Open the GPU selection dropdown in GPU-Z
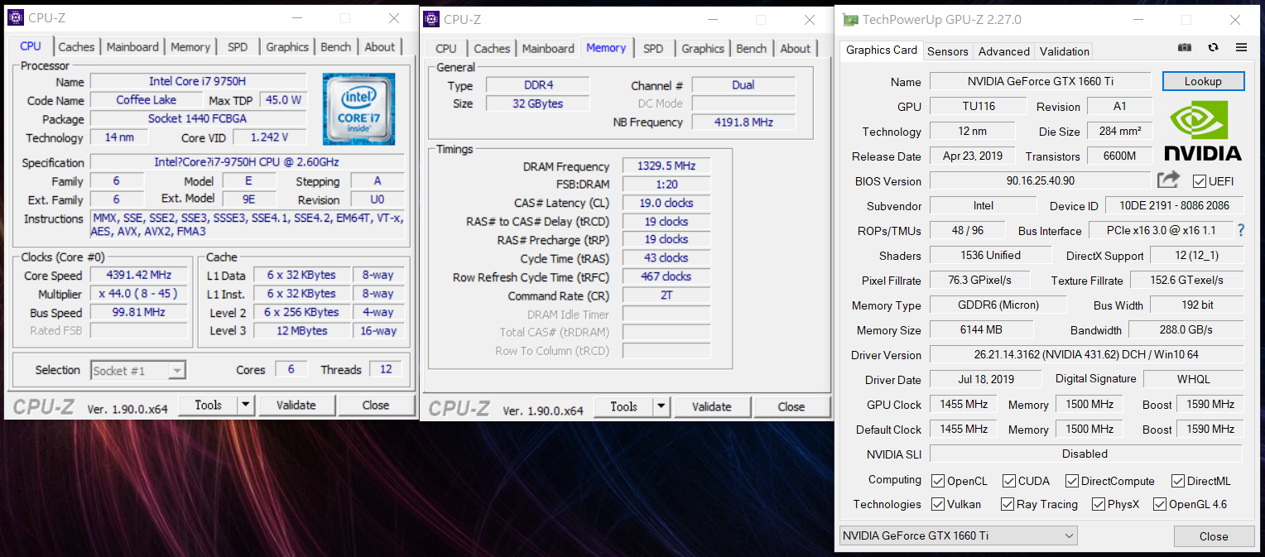The height and width of the screenshot is (557, 1265). pos(958,535)
